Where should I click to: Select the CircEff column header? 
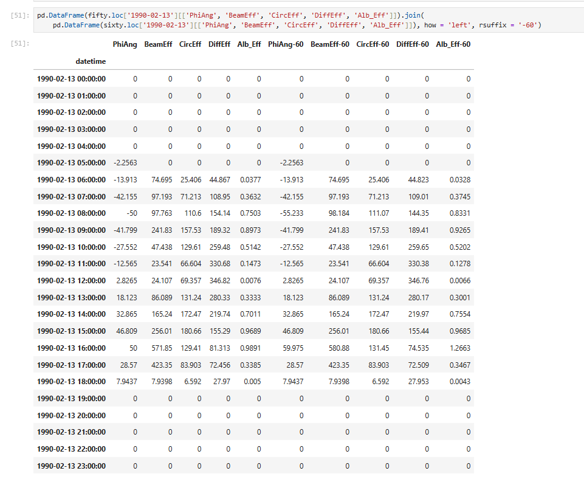[x=190, y=44]
